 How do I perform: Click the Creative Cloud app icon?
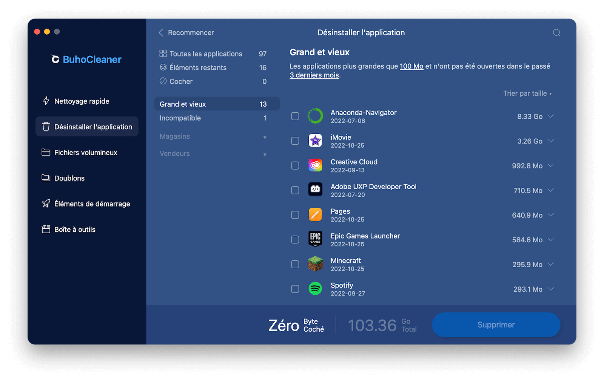[x=315, y=165]
